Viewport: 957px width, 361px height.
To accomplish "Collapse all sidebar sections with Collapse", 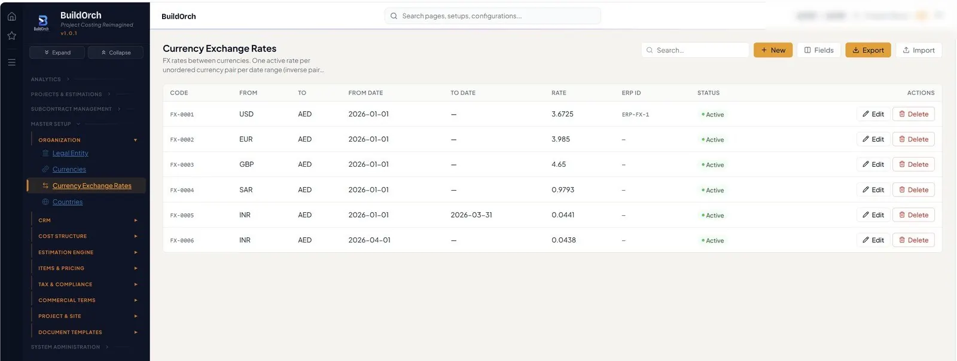I will tap(115, 53).
